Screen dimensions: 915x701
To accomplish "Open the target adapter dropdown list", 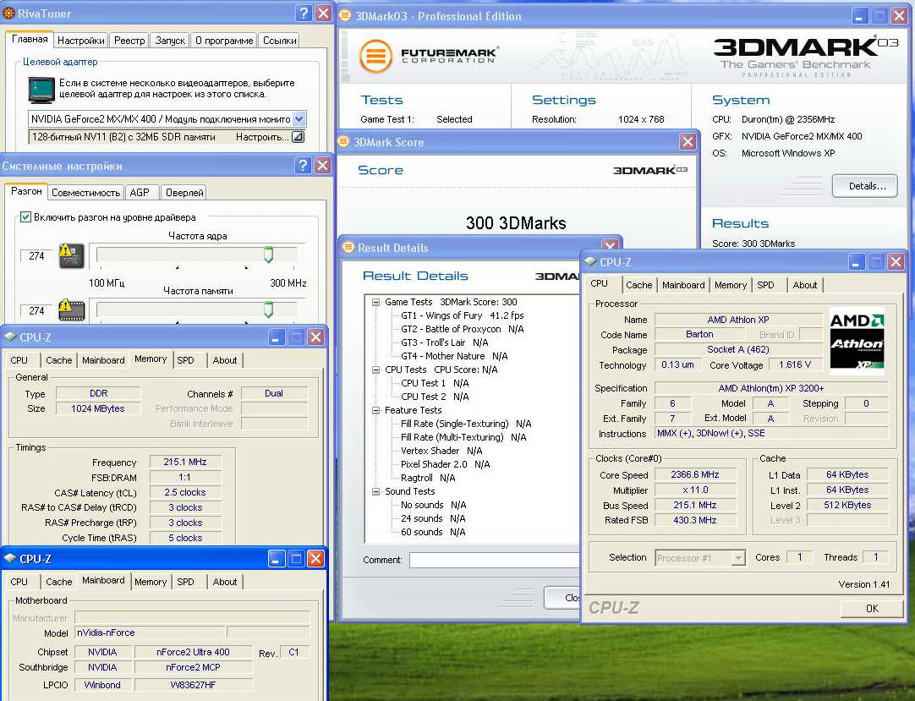I will [299, 119].
